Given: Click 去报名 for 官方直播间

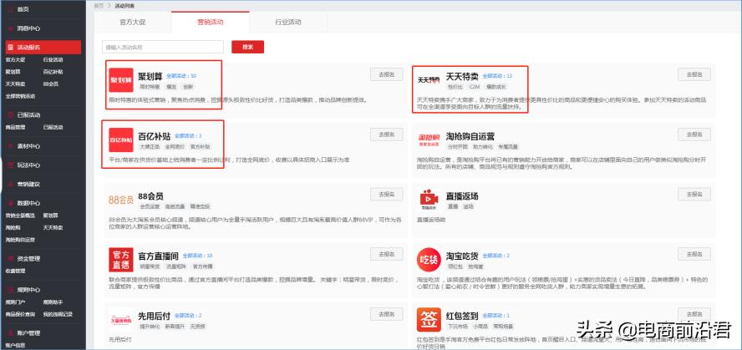Looking at the screenshot, I should (x=387, y=254).
